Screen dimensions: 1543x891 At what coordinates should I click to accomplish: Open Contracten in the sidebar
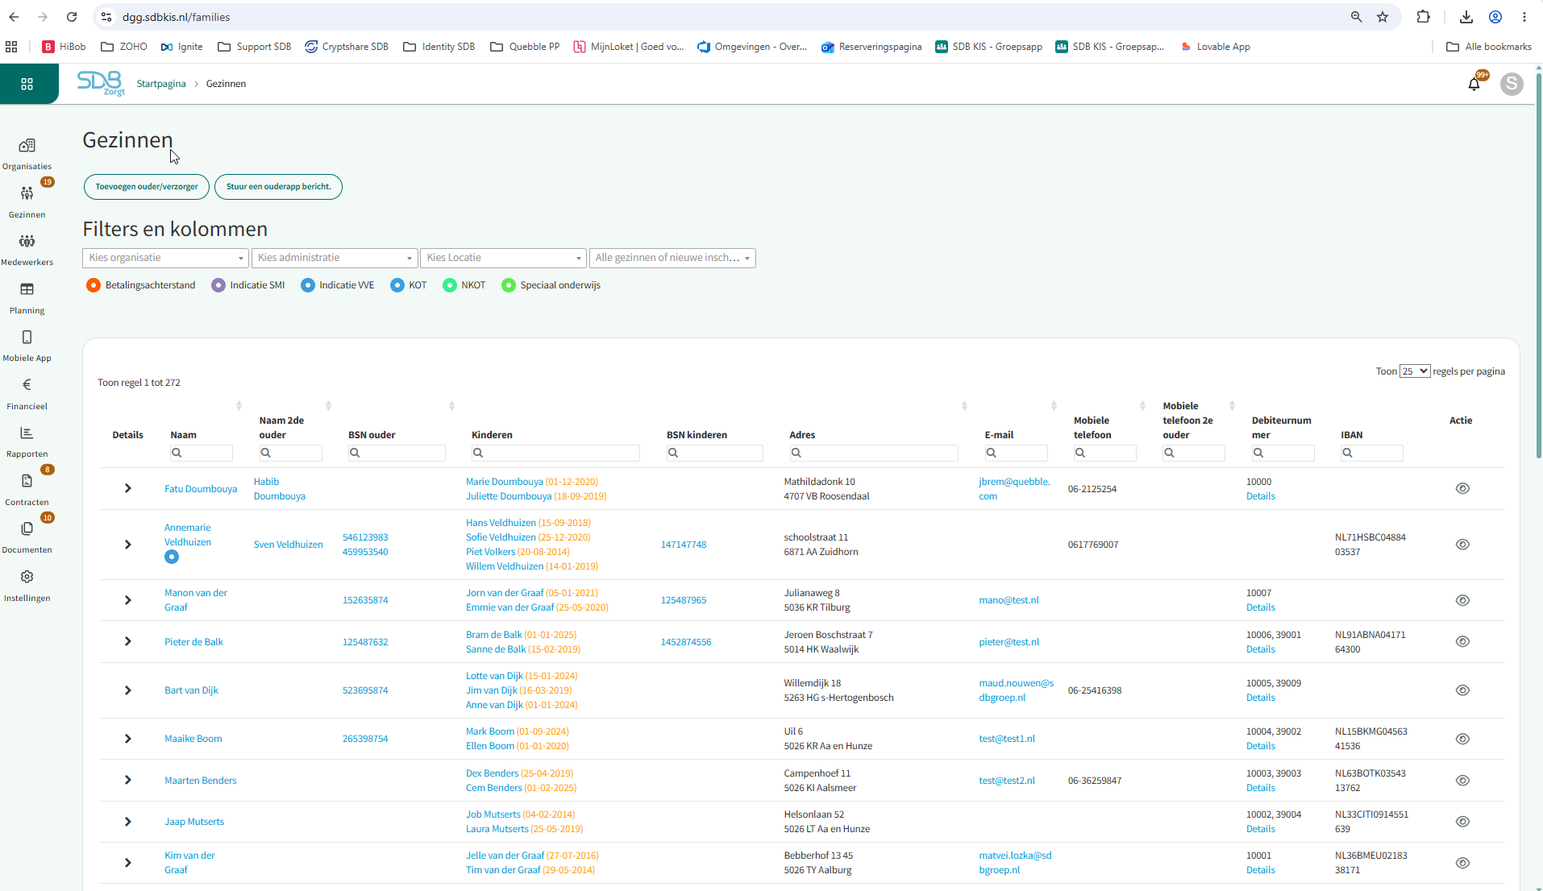tap(27, 490)
